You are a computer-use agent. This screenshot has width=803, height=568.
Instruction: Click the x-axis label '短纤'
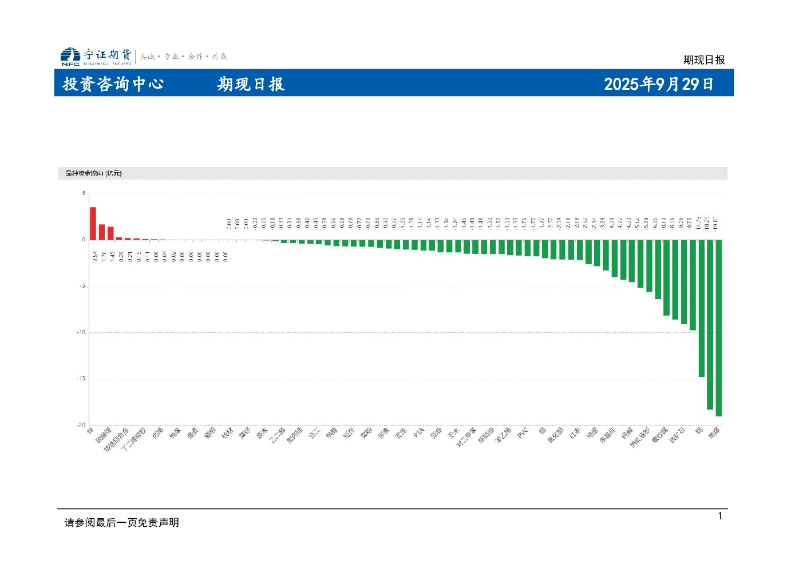coord(349,433)
